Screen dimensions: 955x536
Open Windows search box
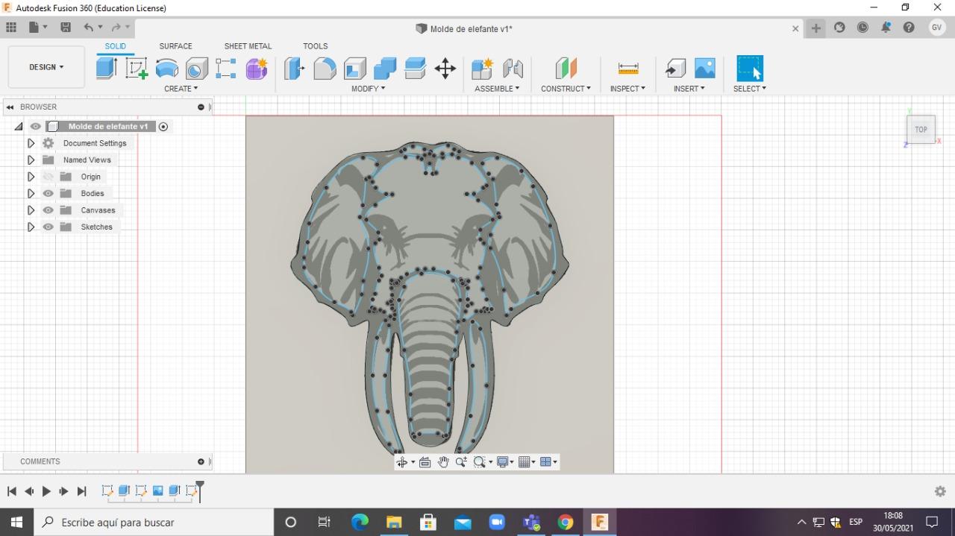click(153, 522)
